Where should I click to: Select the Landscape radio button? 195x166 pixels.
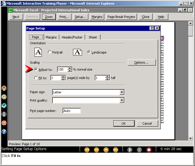(89, 52)
